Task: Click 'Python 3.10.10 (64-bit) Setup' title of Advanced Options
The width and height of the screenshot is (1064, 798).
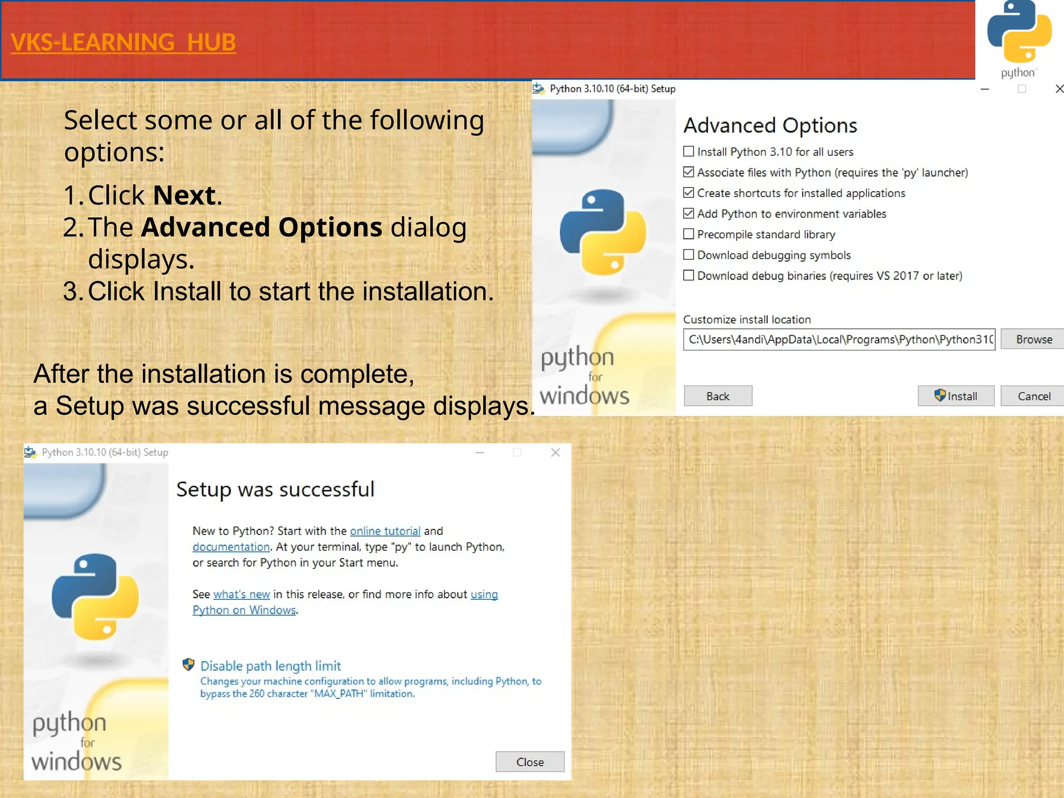Action: [613, 89]
